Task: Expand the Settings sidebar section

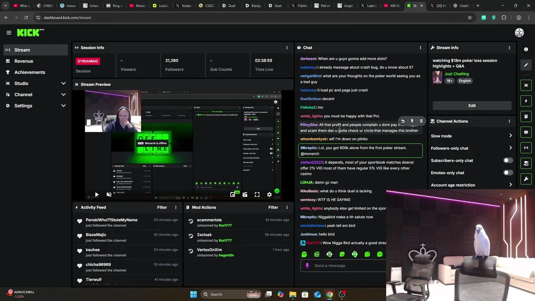Action: (64, 106)
